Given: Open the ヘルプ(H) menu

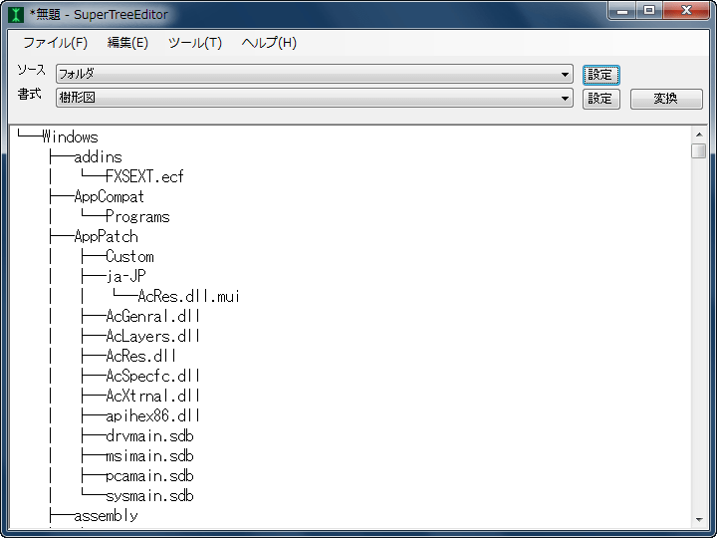Looking at the screenshot, I should pyautogui.click(x=269, y=43).
